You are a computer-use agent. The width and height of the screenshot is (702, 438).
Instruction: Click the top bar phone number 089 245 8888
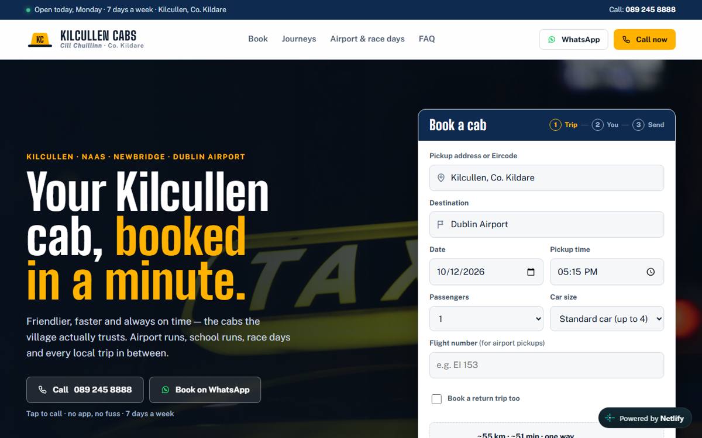click(651, 9)
